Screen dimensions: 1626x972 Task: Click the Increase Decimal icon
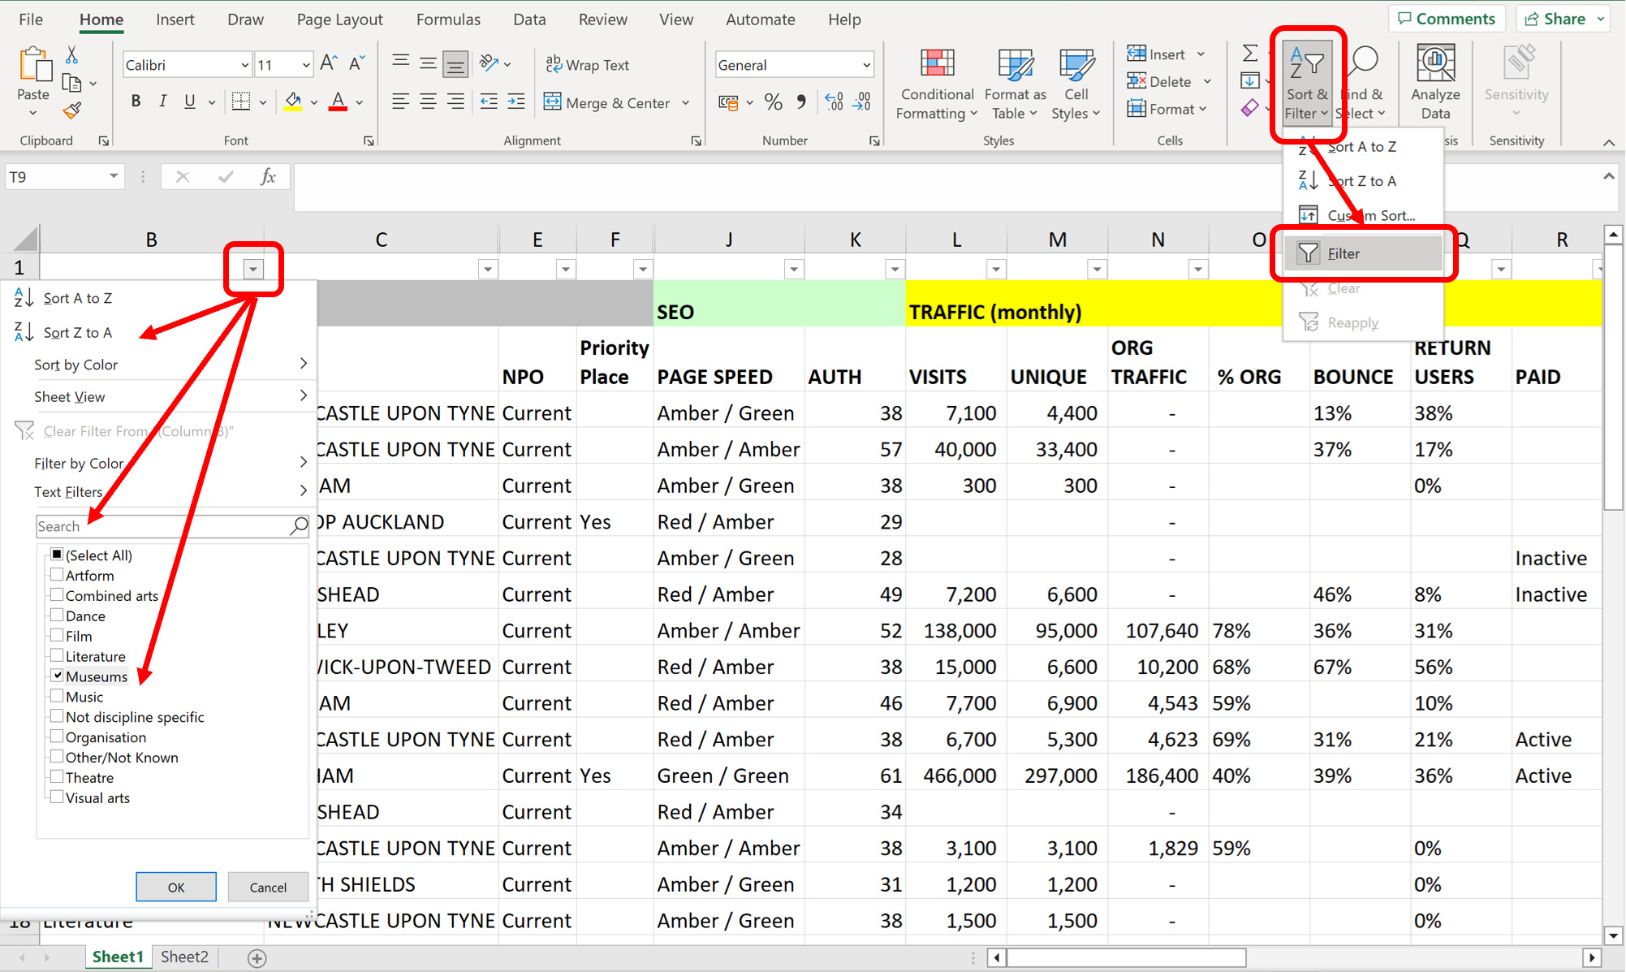tap(833, 102)
